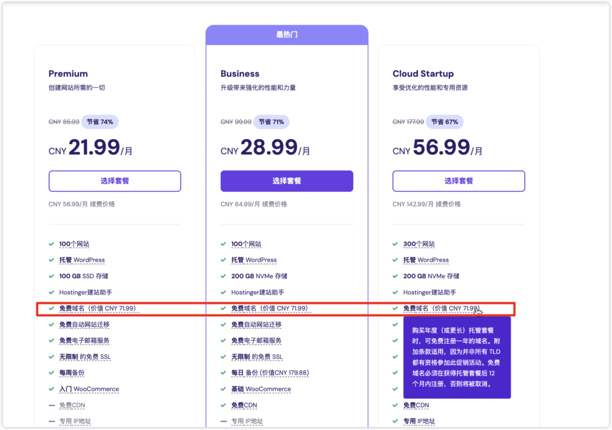The width and height of the screenshot is (612, 430).
Task: Click Cloud Startup's 免费域名 (价值 CNY 71.99) link
Action: coord(441,308)
